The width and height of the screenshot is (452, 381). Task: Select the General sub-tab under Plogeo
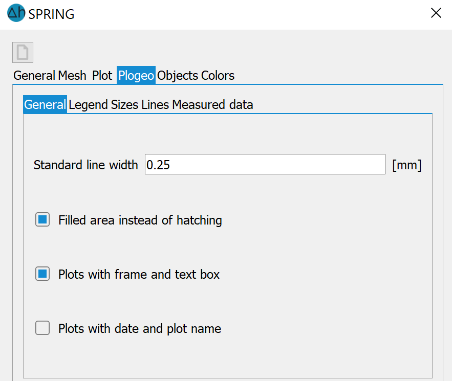(45, 104)
